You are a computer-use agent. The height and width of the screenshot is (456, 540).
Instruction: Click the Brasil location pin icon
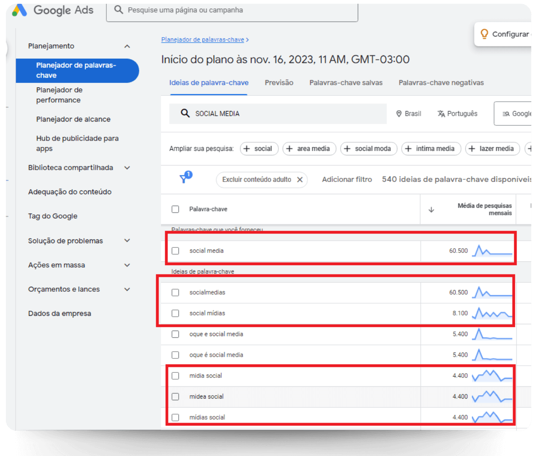[399, 114]
